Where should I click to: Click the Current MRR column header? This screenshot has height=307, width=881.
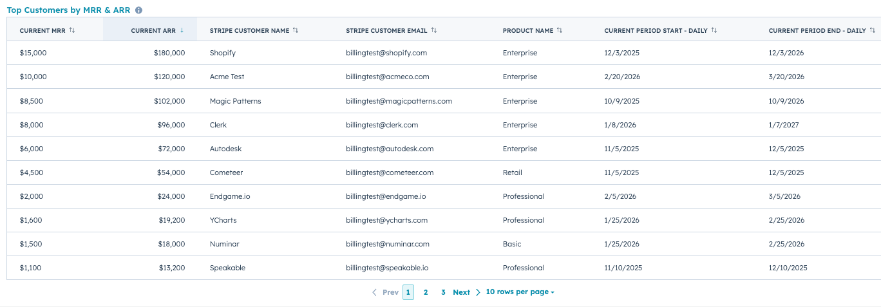54,30
